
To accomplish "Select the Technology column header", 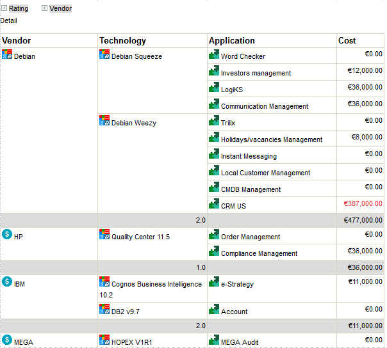I will [122, 41].
